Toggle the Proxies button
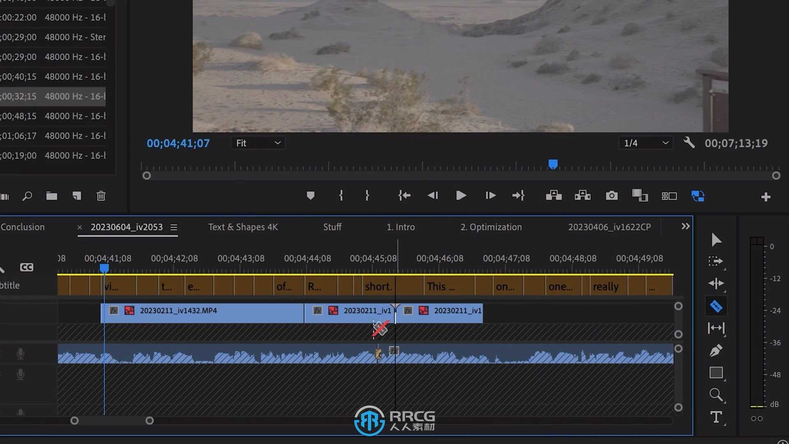Screen dimensions: 789x444 (669, 196)
